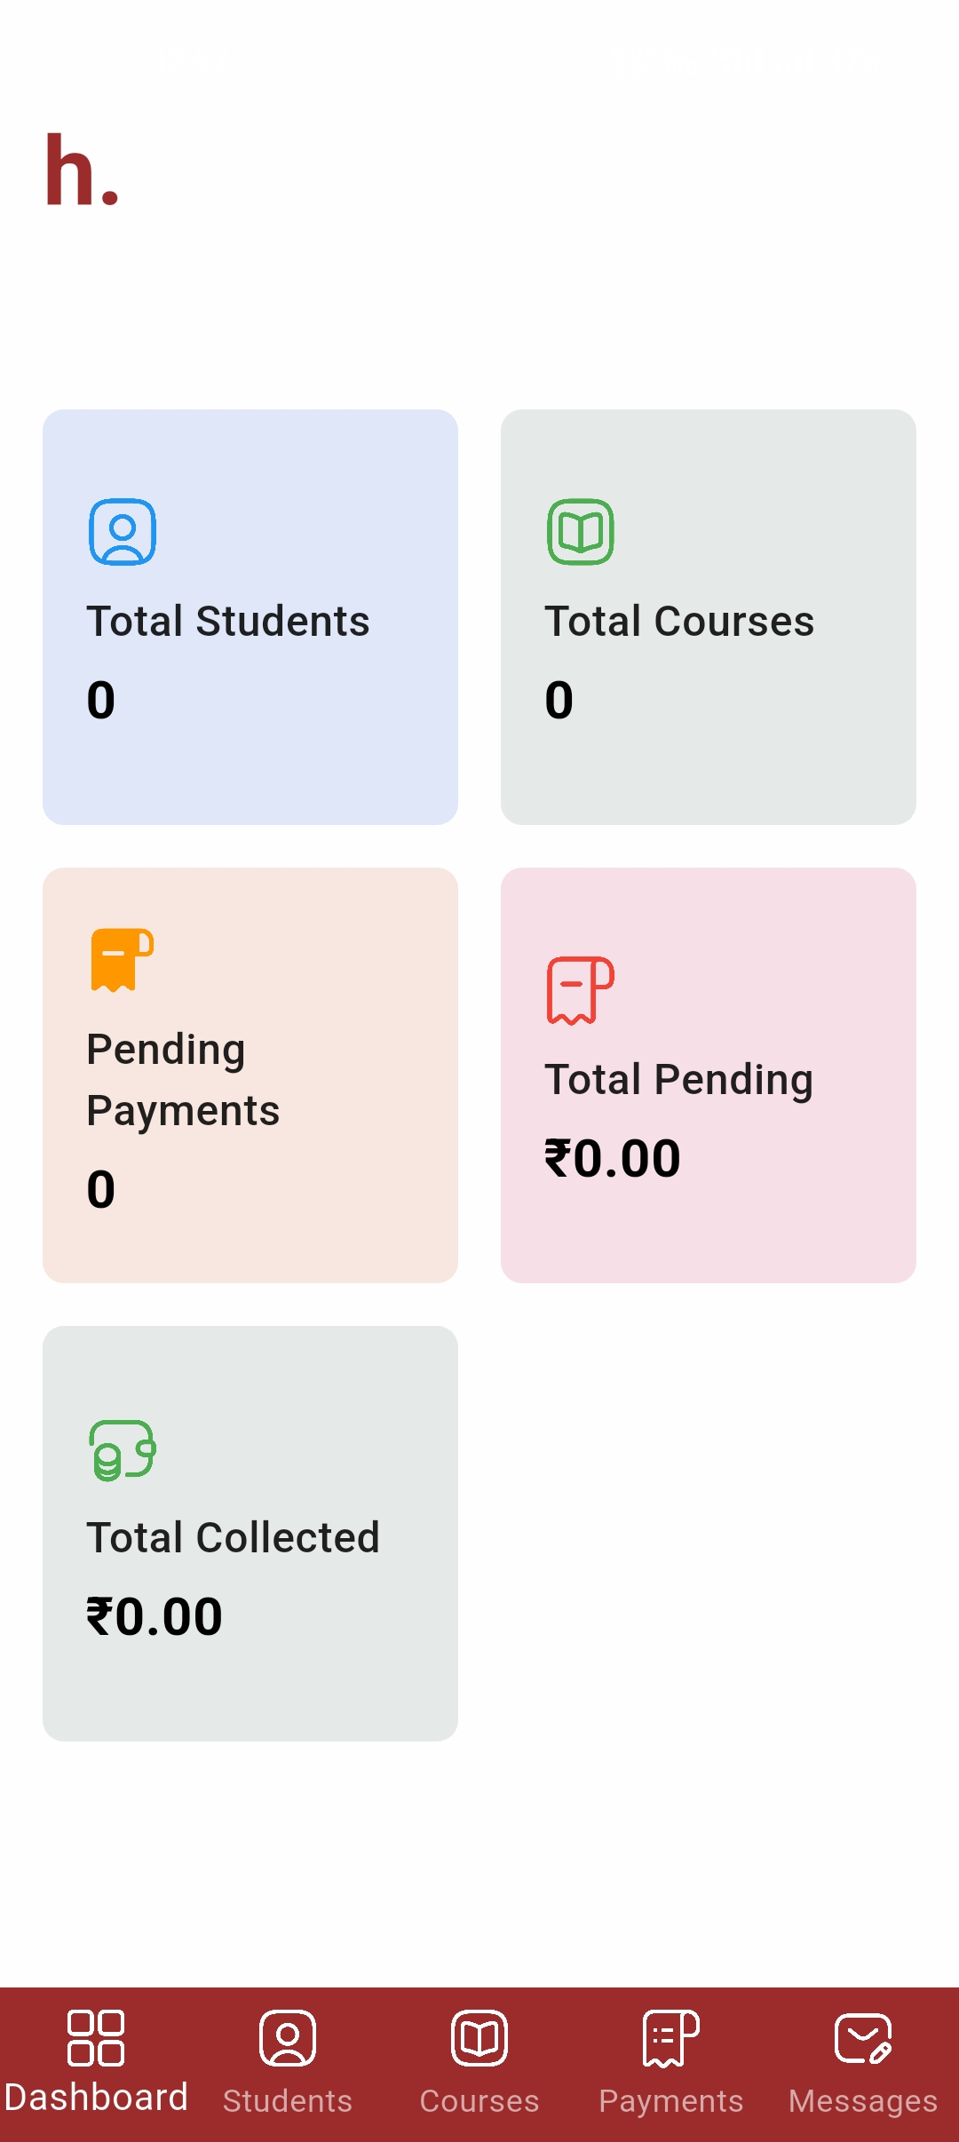The height and width of the screenshot is (2142, 959).
Task: Tap the Dashboard grid icon in bottom bar
Action: coord(96,2037)
